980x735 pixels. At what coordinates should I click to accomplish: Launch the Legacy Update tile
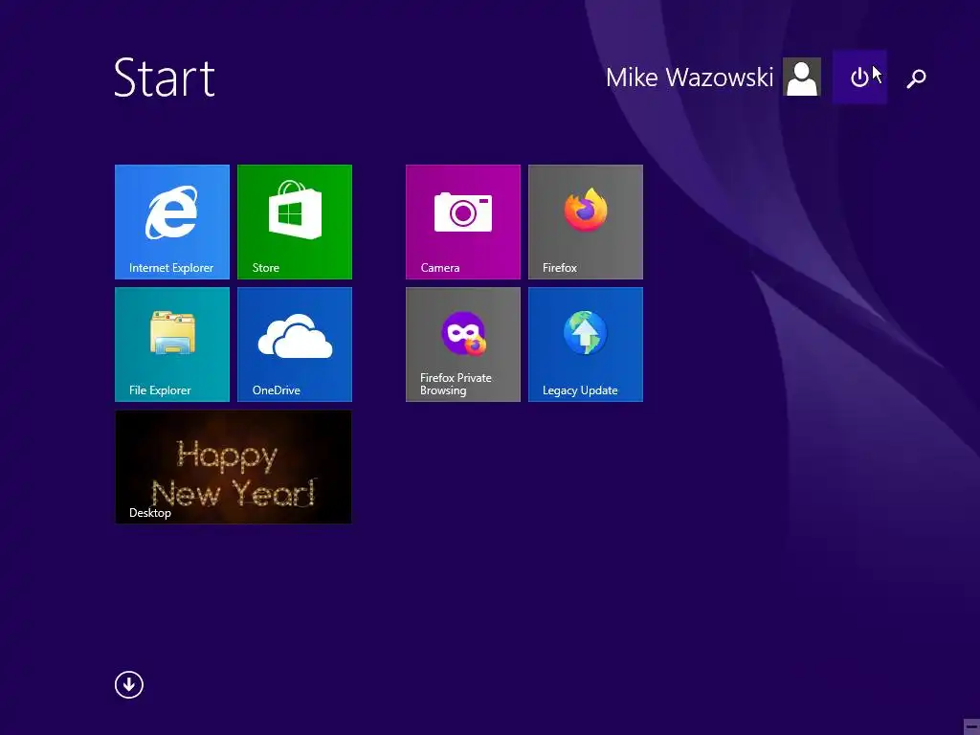[585, 345]
